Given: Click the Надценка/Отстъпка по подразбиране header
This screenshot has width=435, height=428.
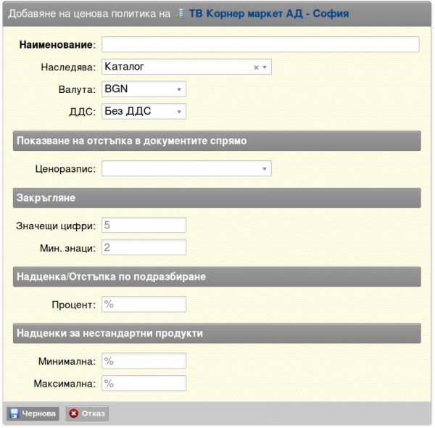Looking at the screenshot, I should (x=217, y=276).
